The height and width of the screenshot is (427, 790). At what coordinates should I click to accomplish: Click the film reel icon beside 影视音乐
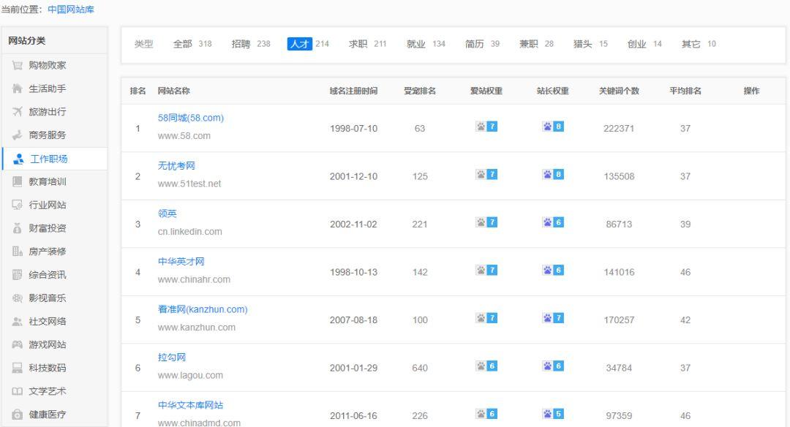(x=17, y=298)
